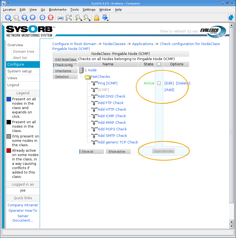The image size is (236, 238).
Task: Zoom out with the minus magnifier icon
Action: 86,17
